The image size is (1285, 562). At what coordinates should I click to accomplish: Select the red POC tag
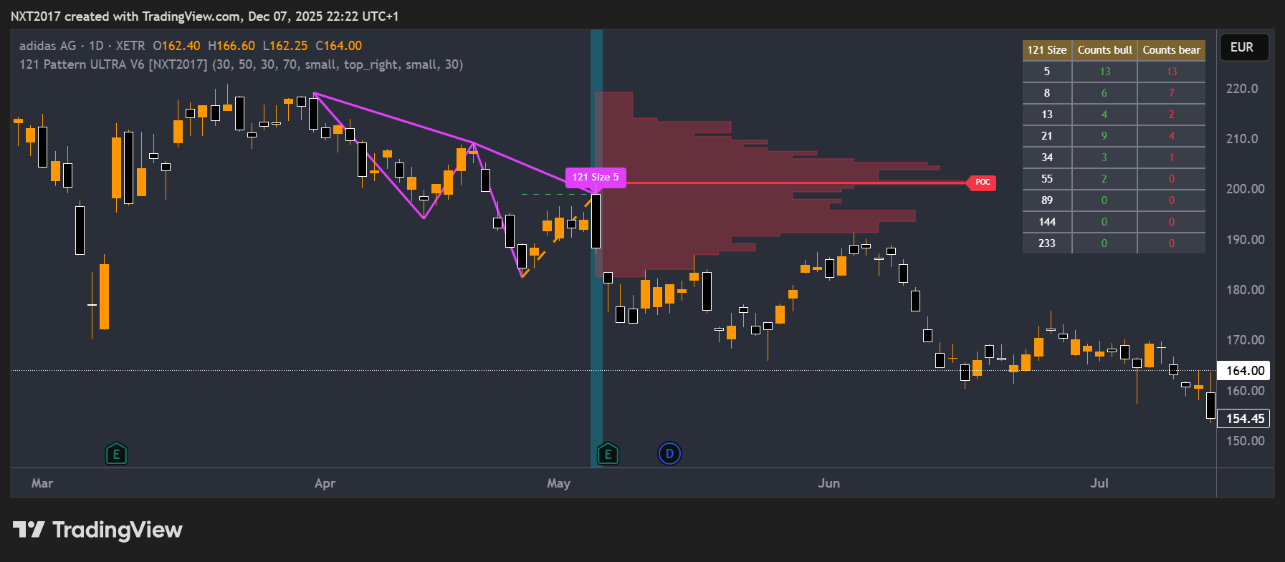coord(982,183)
